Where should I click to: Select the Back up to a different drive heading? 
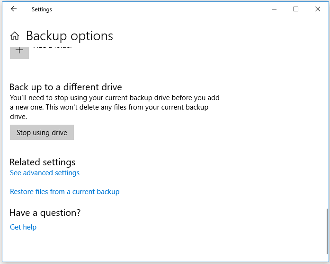pos(65,87)
